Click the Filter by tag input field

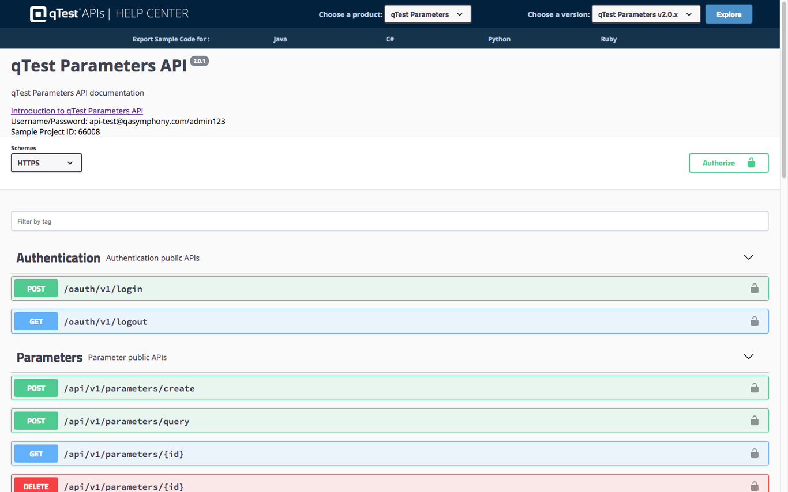point(390,221)
